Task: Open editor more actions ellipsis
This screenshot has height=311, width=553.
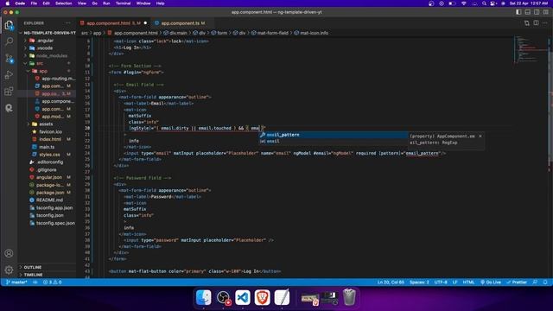Action: point(545,23)
